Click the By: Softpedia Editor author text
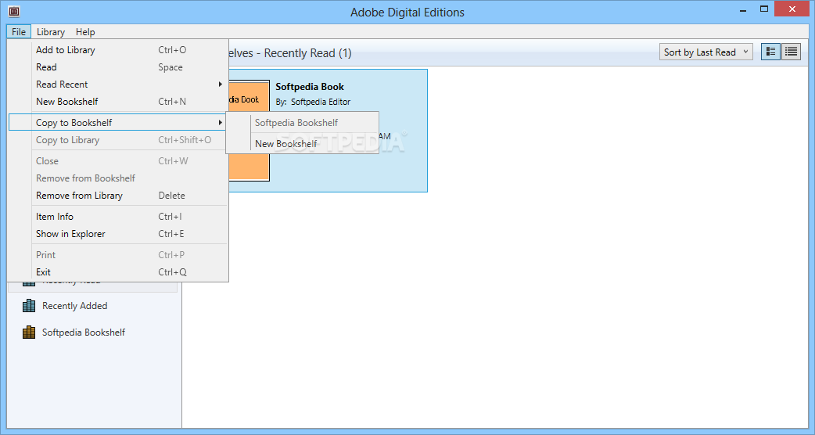 313,102
